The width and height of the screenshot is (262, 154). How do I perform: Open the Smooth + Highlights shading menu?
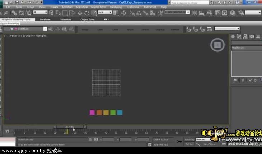(36, 36)
